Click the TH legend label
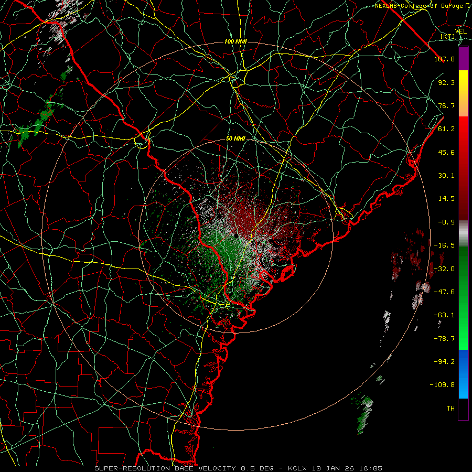 450,409
